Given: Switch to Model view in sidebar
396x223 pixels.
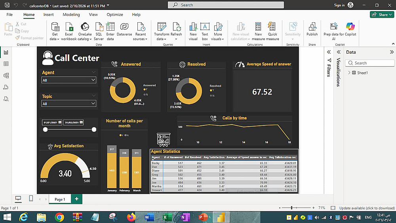Looking at the screenshot, I should point(6,75).
